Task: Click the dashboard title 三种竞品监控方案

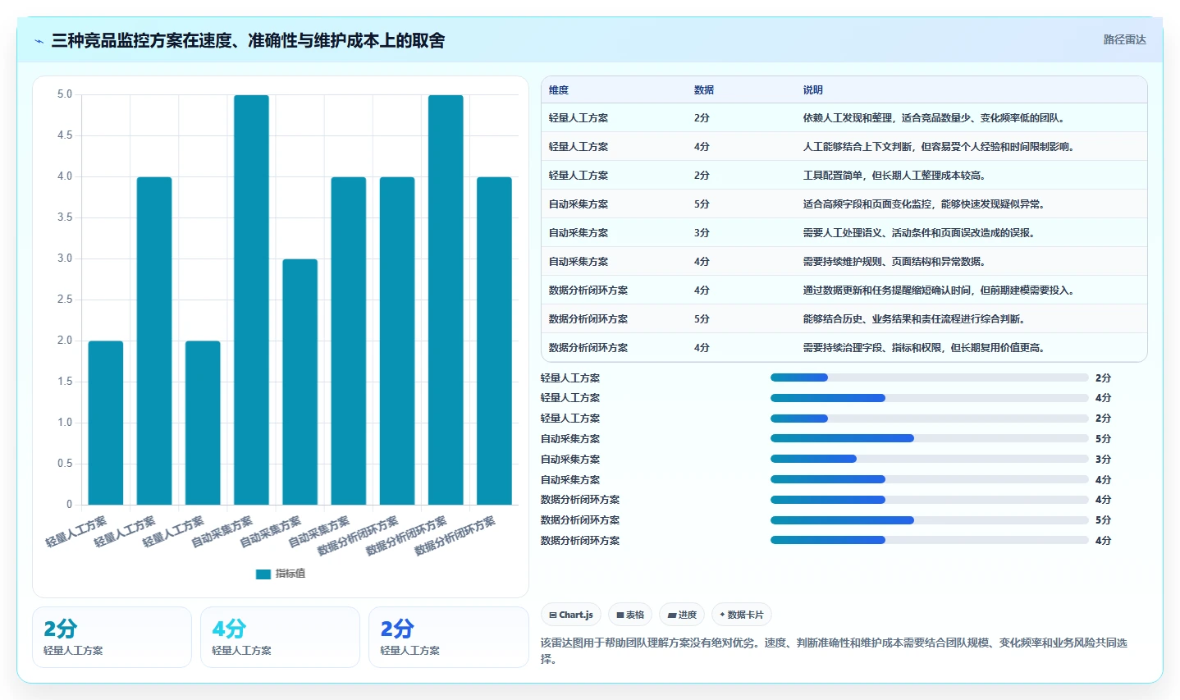Action: (248, 40)
